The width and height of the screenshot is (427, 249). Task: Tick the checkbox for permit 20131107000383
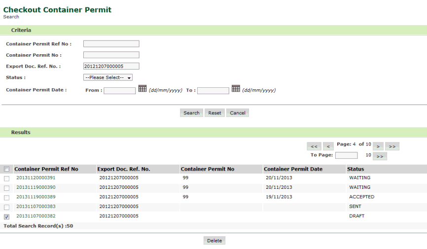pyautogui.click(x=7, y=207)
